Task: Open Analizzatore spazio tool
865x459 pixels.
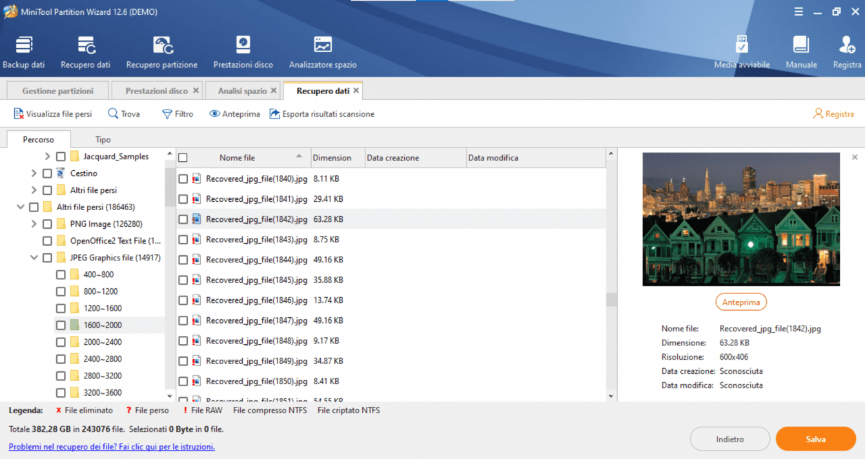Action: coord(323,52)
